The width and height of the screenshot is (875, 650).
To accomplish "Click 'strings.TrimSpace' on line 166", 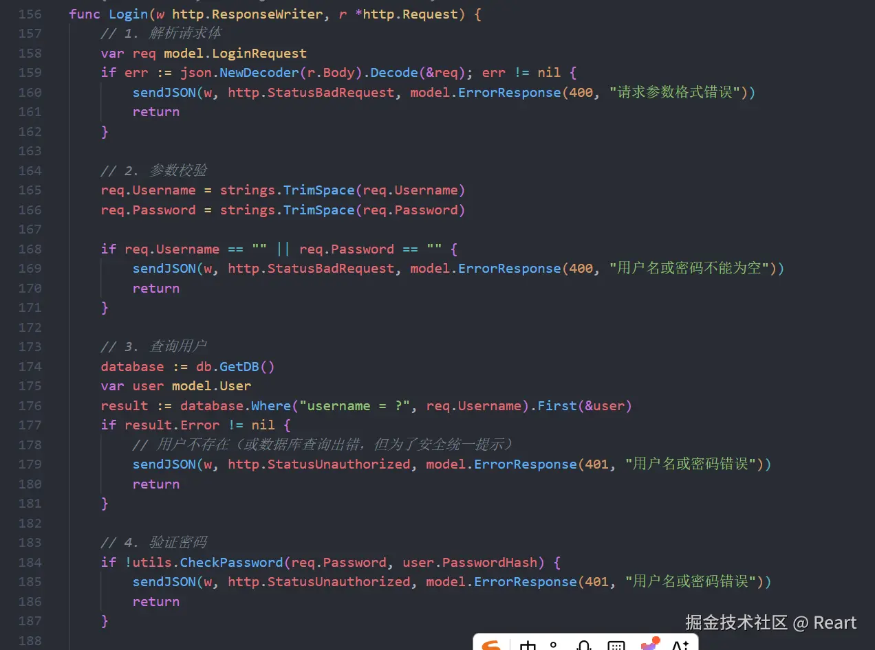I will point(287,210).
